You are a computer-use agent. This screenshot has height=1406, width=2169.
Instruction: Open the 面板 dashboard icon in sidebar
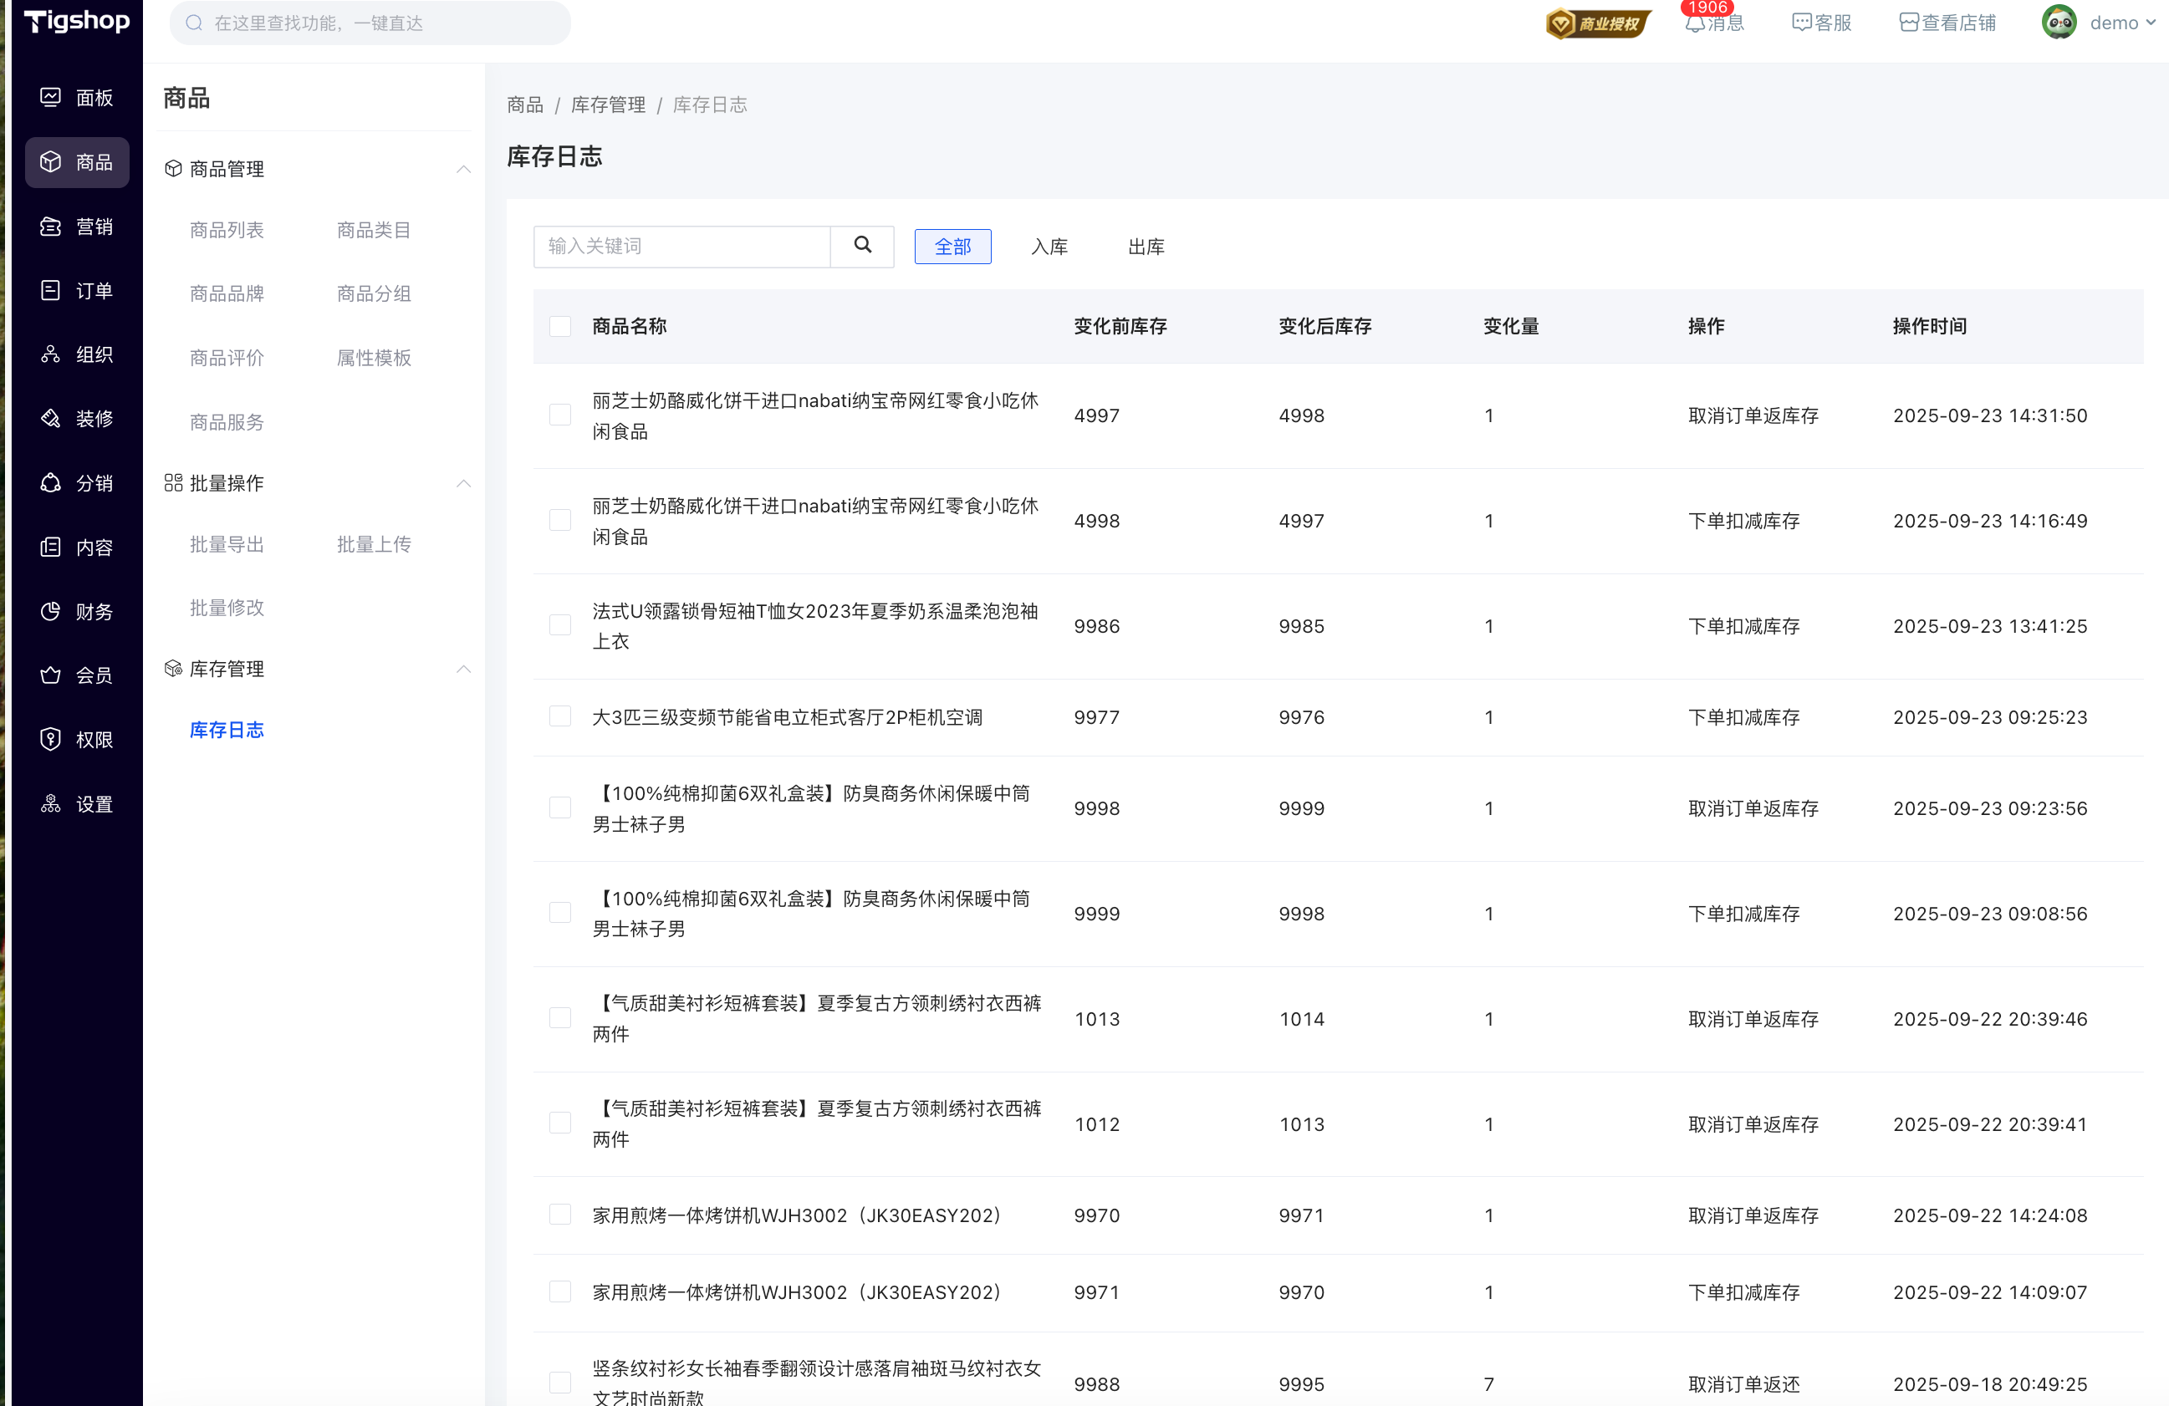coord(51,98)
